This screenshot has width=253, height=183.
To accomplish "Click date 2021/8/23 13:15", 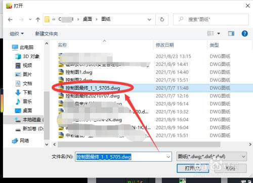I will [173, 56].
